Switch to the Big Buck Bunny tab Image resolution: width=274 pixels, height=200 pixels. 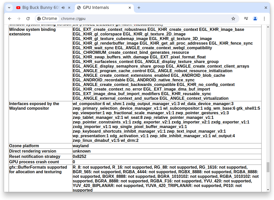point(41,7)
